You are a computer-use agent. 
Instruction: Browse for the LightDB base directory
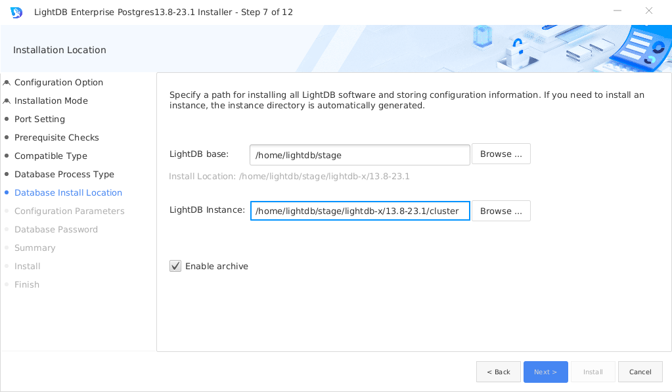pyautogui.click(x=501, y=154)
